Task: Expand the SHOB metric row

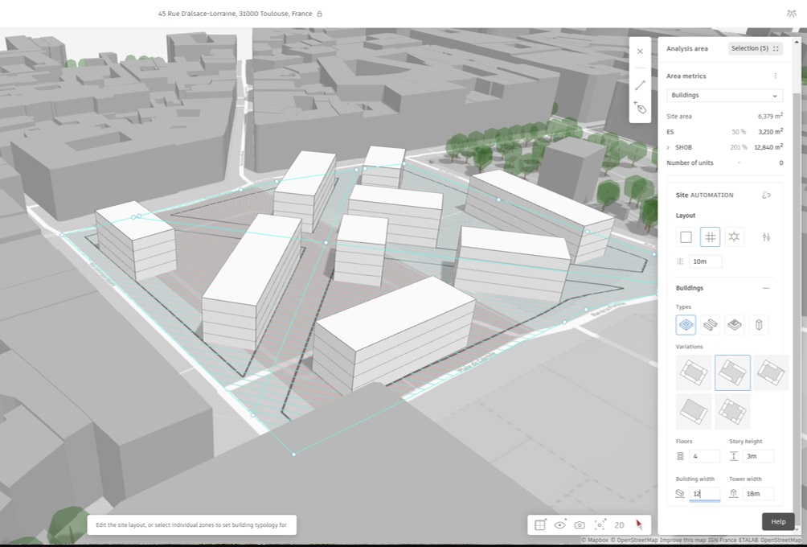Action: click(666, 147)
